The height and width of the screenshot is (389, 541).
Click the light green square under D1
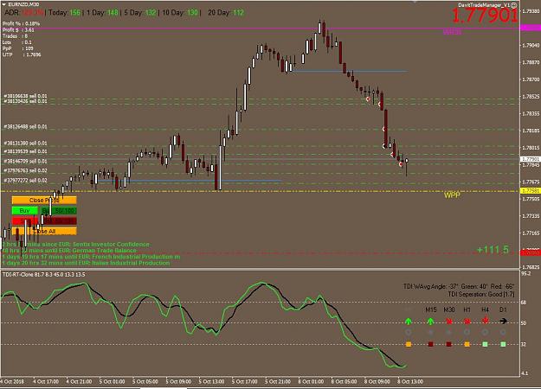coord(503,344)
